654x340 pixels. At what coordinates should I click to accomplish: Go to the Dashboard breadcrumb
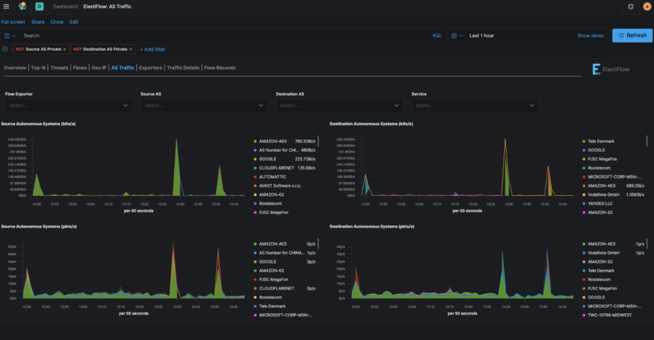(65, 6)
